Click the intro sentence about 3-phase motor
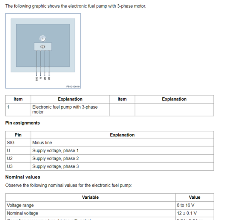 pyautogui.click(x=76, y=6)
